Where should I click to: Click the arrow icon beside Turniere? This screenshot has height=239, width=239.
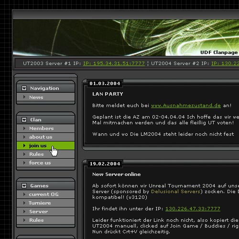click(x=24, y=203)
